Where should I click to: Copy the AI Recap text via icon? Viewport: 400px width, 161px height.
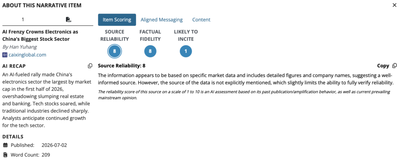point(90,66)
